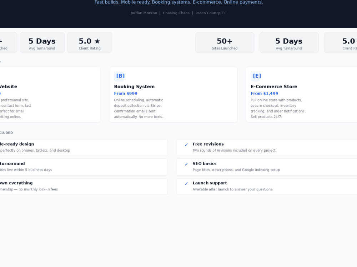Screen dimensions: 357x267
Task: Click the checkmark beside Free revisions
Action: pos(186,145)
